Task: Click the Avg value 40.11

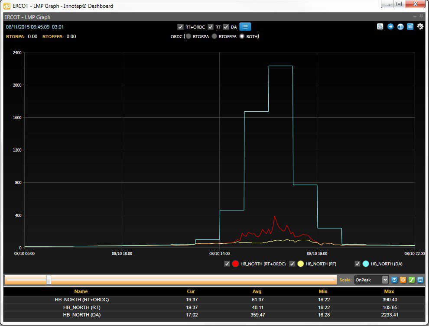Action: tap(258, 307)
